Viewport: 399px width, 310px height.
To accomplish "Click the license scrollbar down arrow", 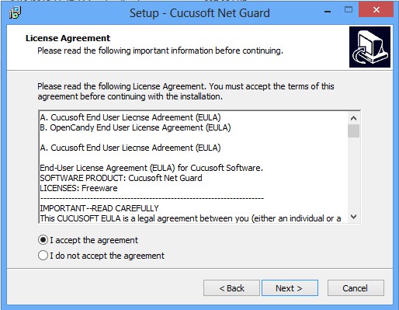I will (353, 217).
